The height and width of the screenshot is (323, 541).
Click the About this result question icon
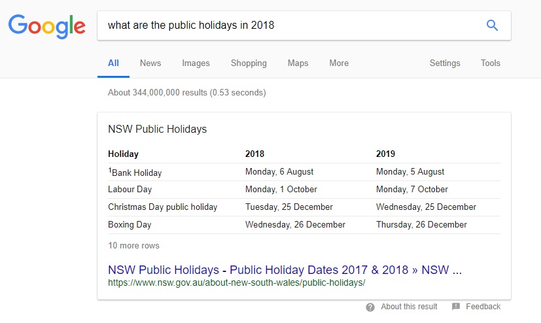370,307
